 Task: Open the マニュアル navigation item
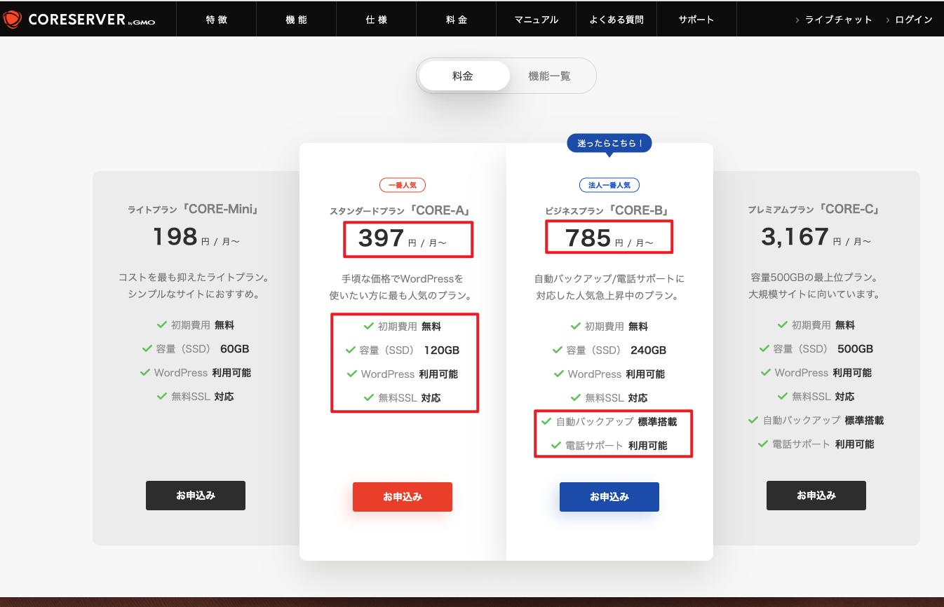(x=536, y=19)
